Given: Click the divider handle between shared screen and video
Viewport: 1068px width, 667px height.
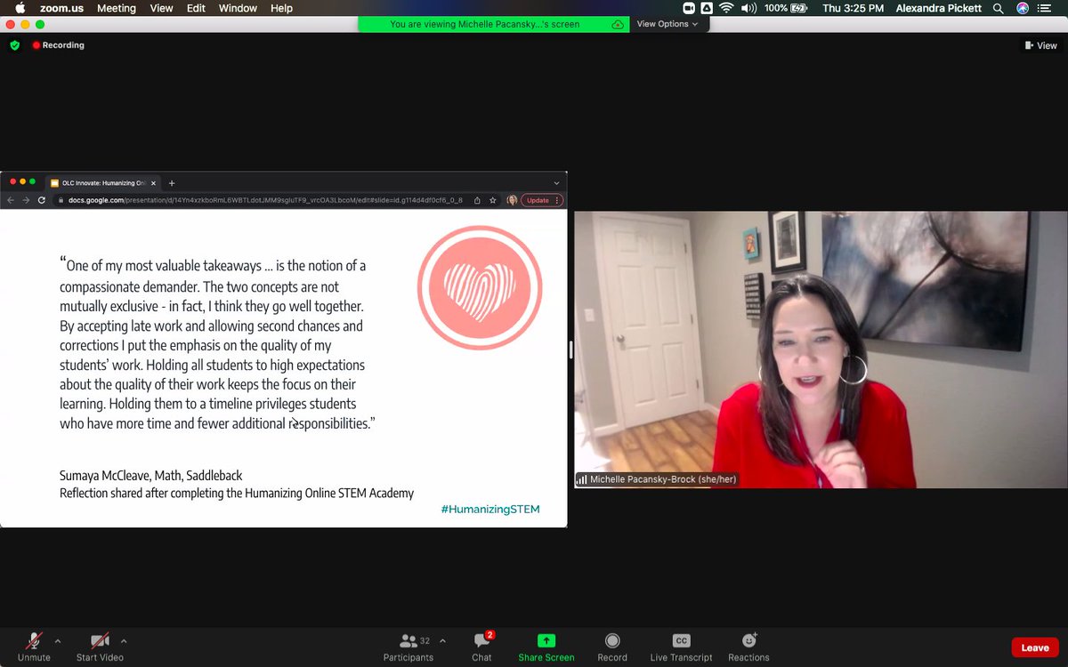Looking at the screenshot, I should [570, 349].
